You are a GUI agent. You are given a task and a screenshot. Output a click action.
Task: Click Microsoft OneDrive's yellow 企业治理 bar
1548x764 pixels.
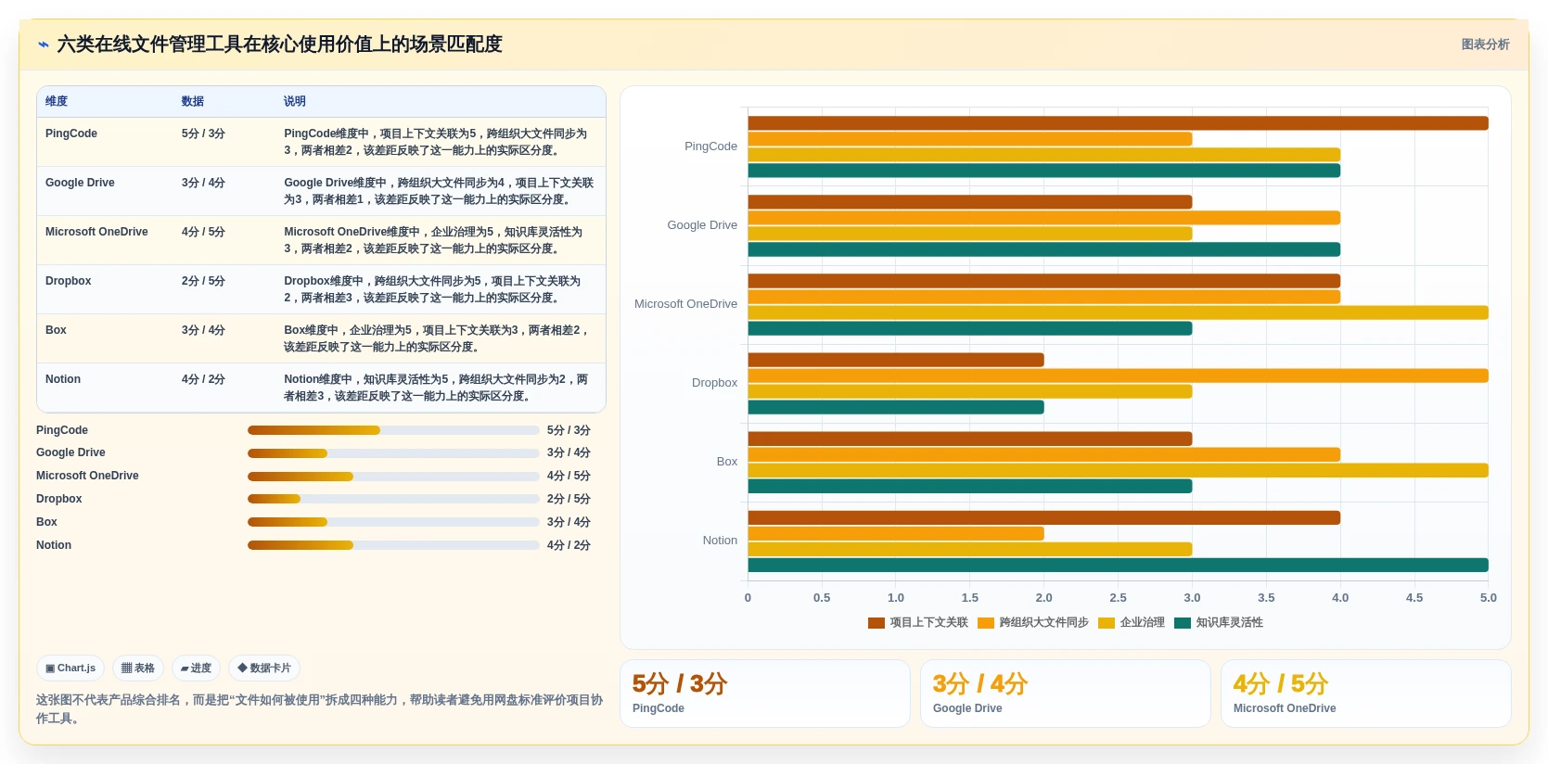pyautogui.click(x=1118, y=312)
